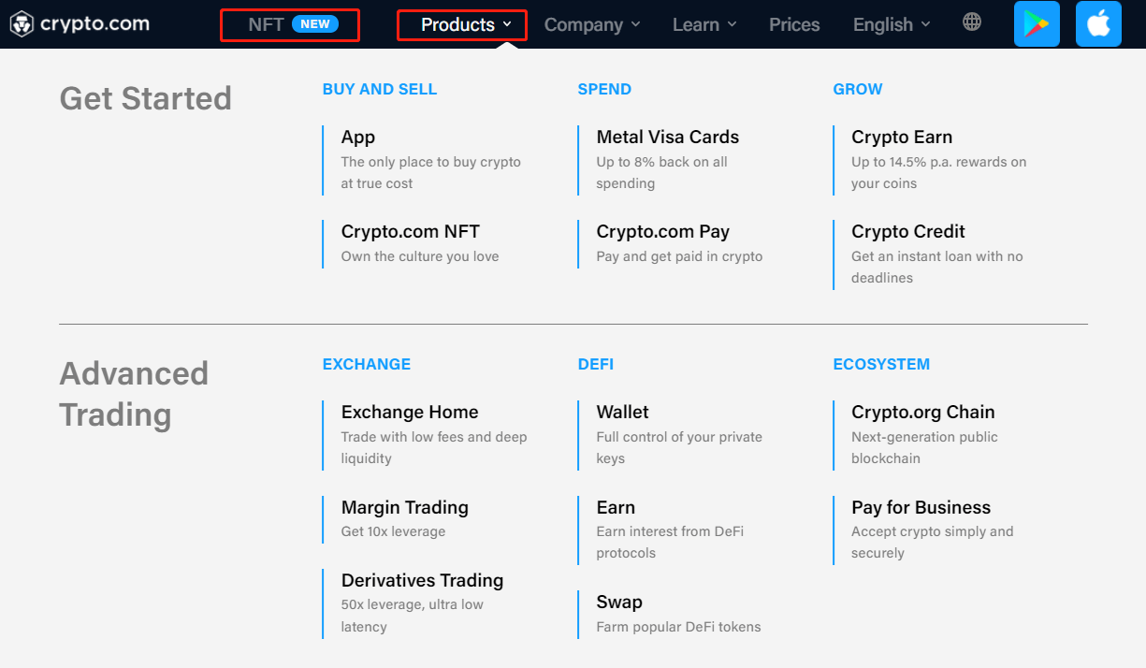
Task: Click the crypto.com logo
Action: pos(80,23)
